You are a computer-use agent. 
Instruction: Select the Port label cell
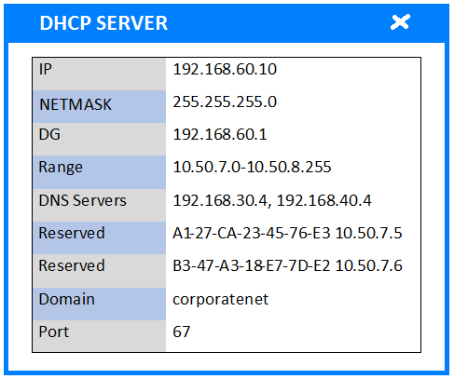coord(99,336)
